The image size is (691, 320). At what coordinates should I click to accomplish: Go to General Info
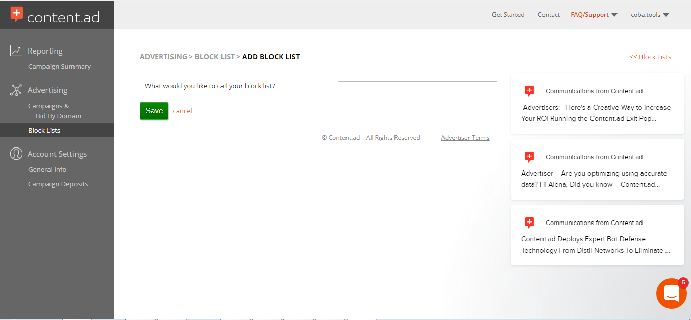point(47,169)
